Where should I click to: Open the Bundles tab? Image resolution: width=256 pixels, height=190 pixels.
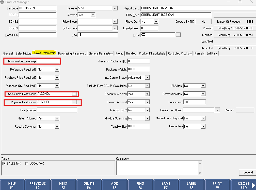[131, 53]
